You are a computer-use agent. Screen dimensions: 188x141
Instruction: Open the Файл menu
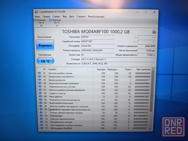(x=38, y=17)
